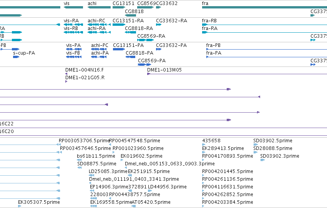The width and height of the screenshot is (327, 208).
Task: Select the Dmel_neb_011191_0403_3341.3prime label
Action: [134, 179]
